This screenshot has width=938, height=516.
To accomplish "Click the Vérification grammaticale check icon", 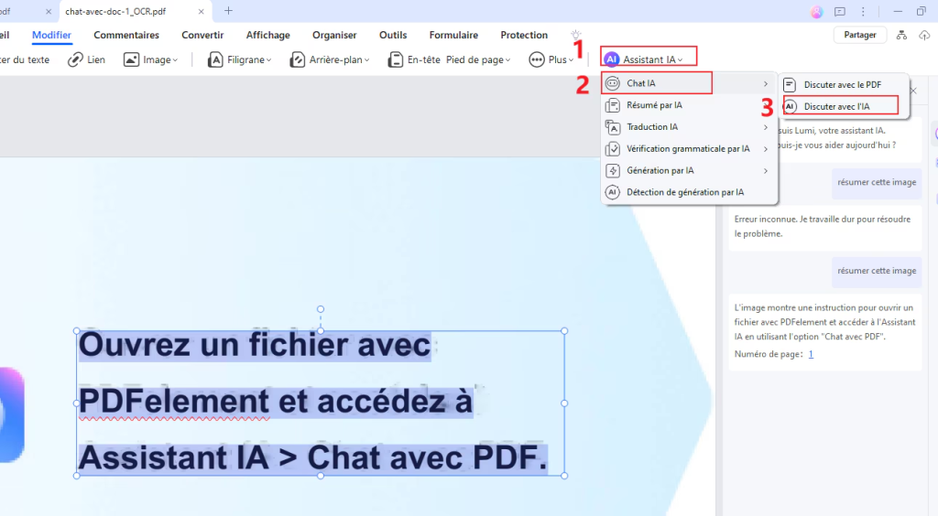I will (613, 149).
